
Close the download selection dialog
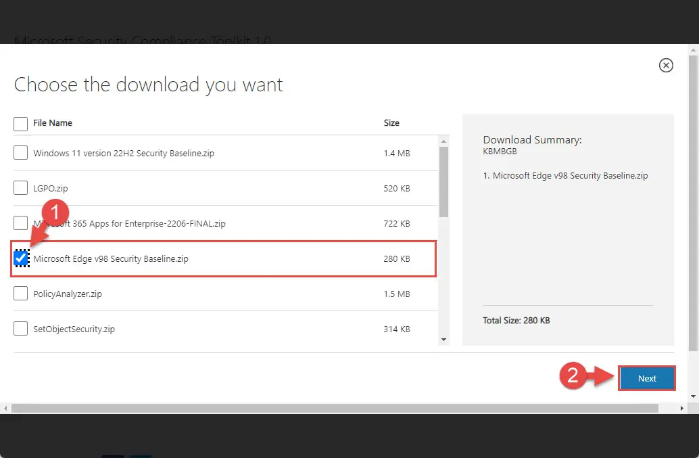tap(666, 65)
